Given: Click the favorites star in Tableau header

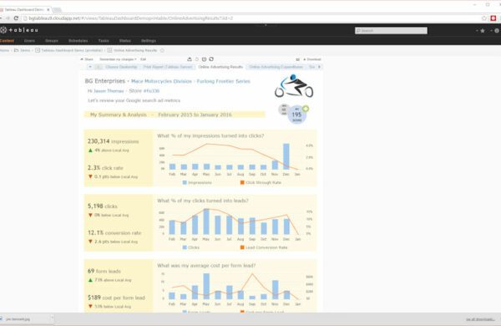Looking at the screenshot, I should click(x=483, y=31).
